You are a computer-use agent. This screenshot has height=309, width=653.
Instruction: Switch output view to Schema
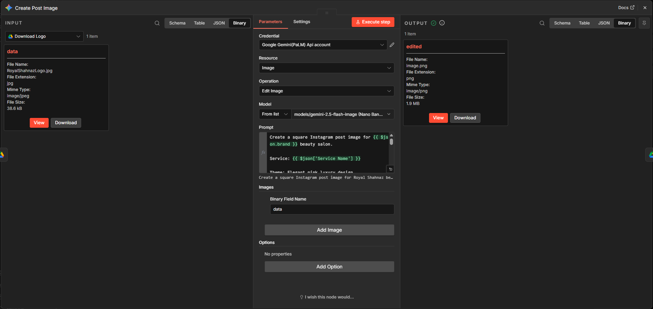click(562, 23)
